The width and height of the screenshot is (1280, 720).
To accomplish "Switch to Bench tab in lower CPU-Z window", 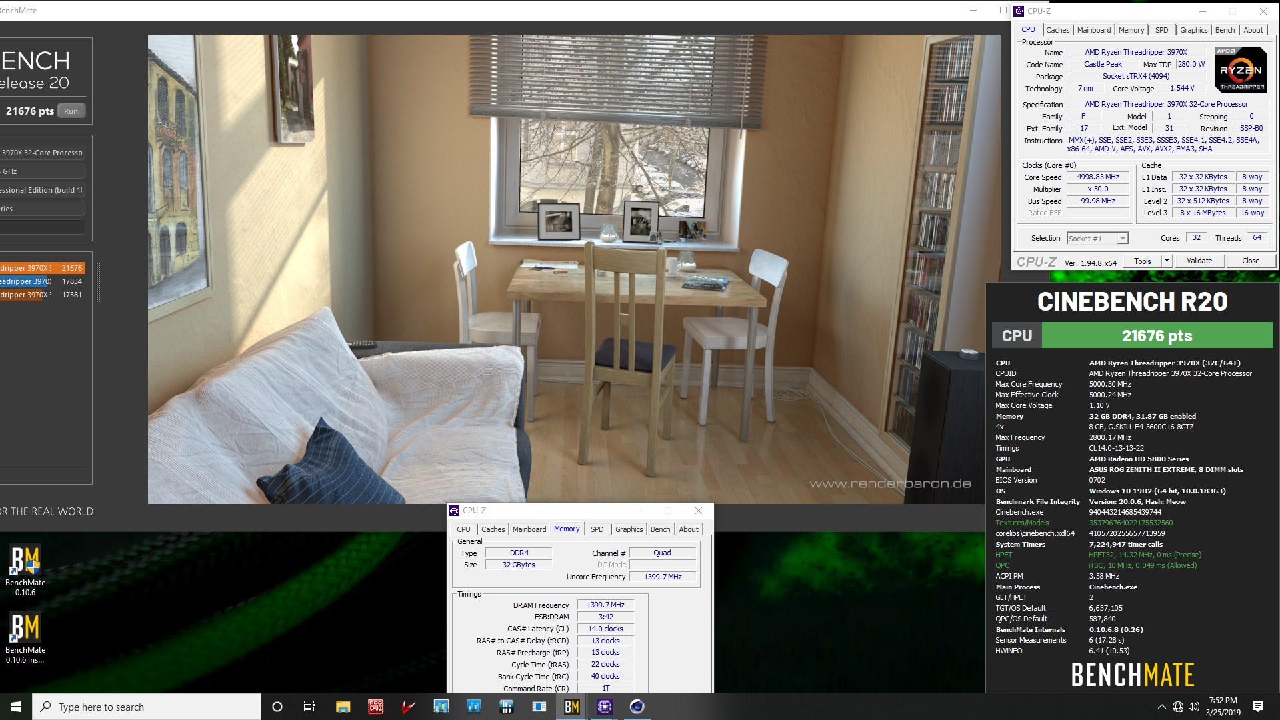I will point(660,529).
